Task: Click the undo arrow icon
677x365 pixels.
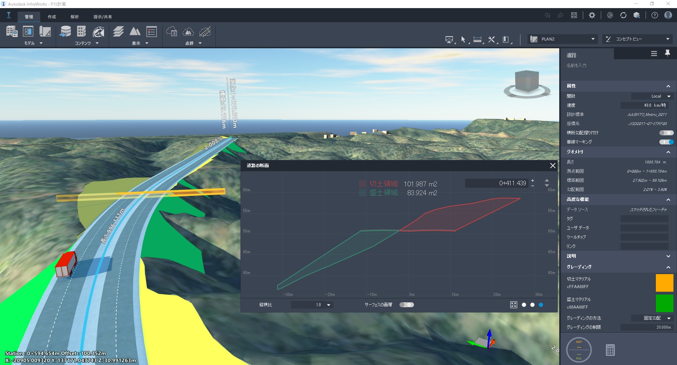Action: point(547,15)
